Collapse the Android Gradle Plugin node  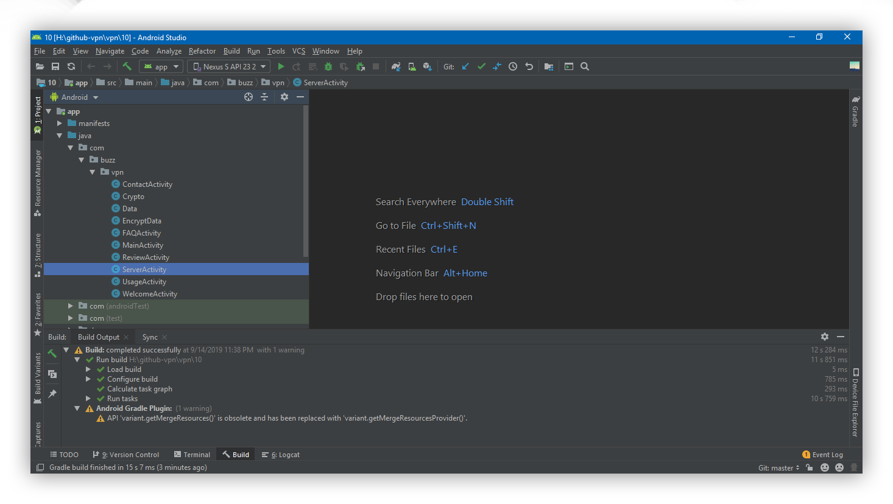point(77,408)
